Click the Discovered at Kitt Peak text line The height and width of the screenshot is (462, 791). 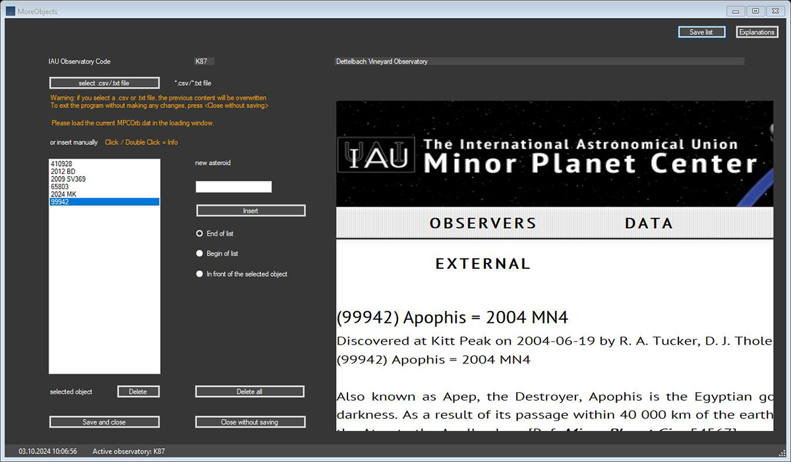tap(554, 341)
